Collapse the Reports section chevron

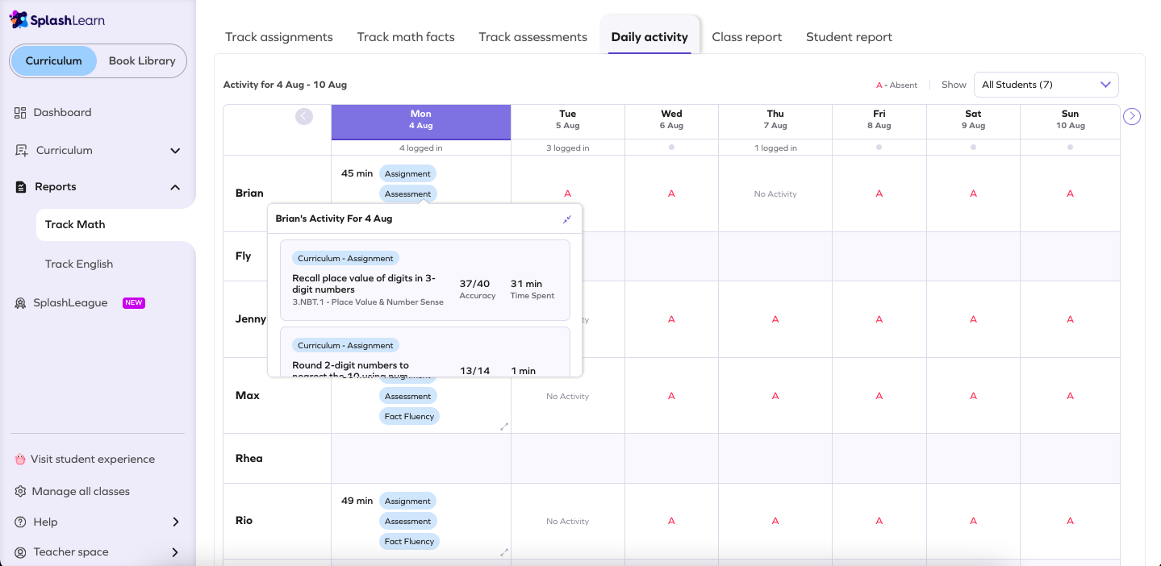[175, 186]
